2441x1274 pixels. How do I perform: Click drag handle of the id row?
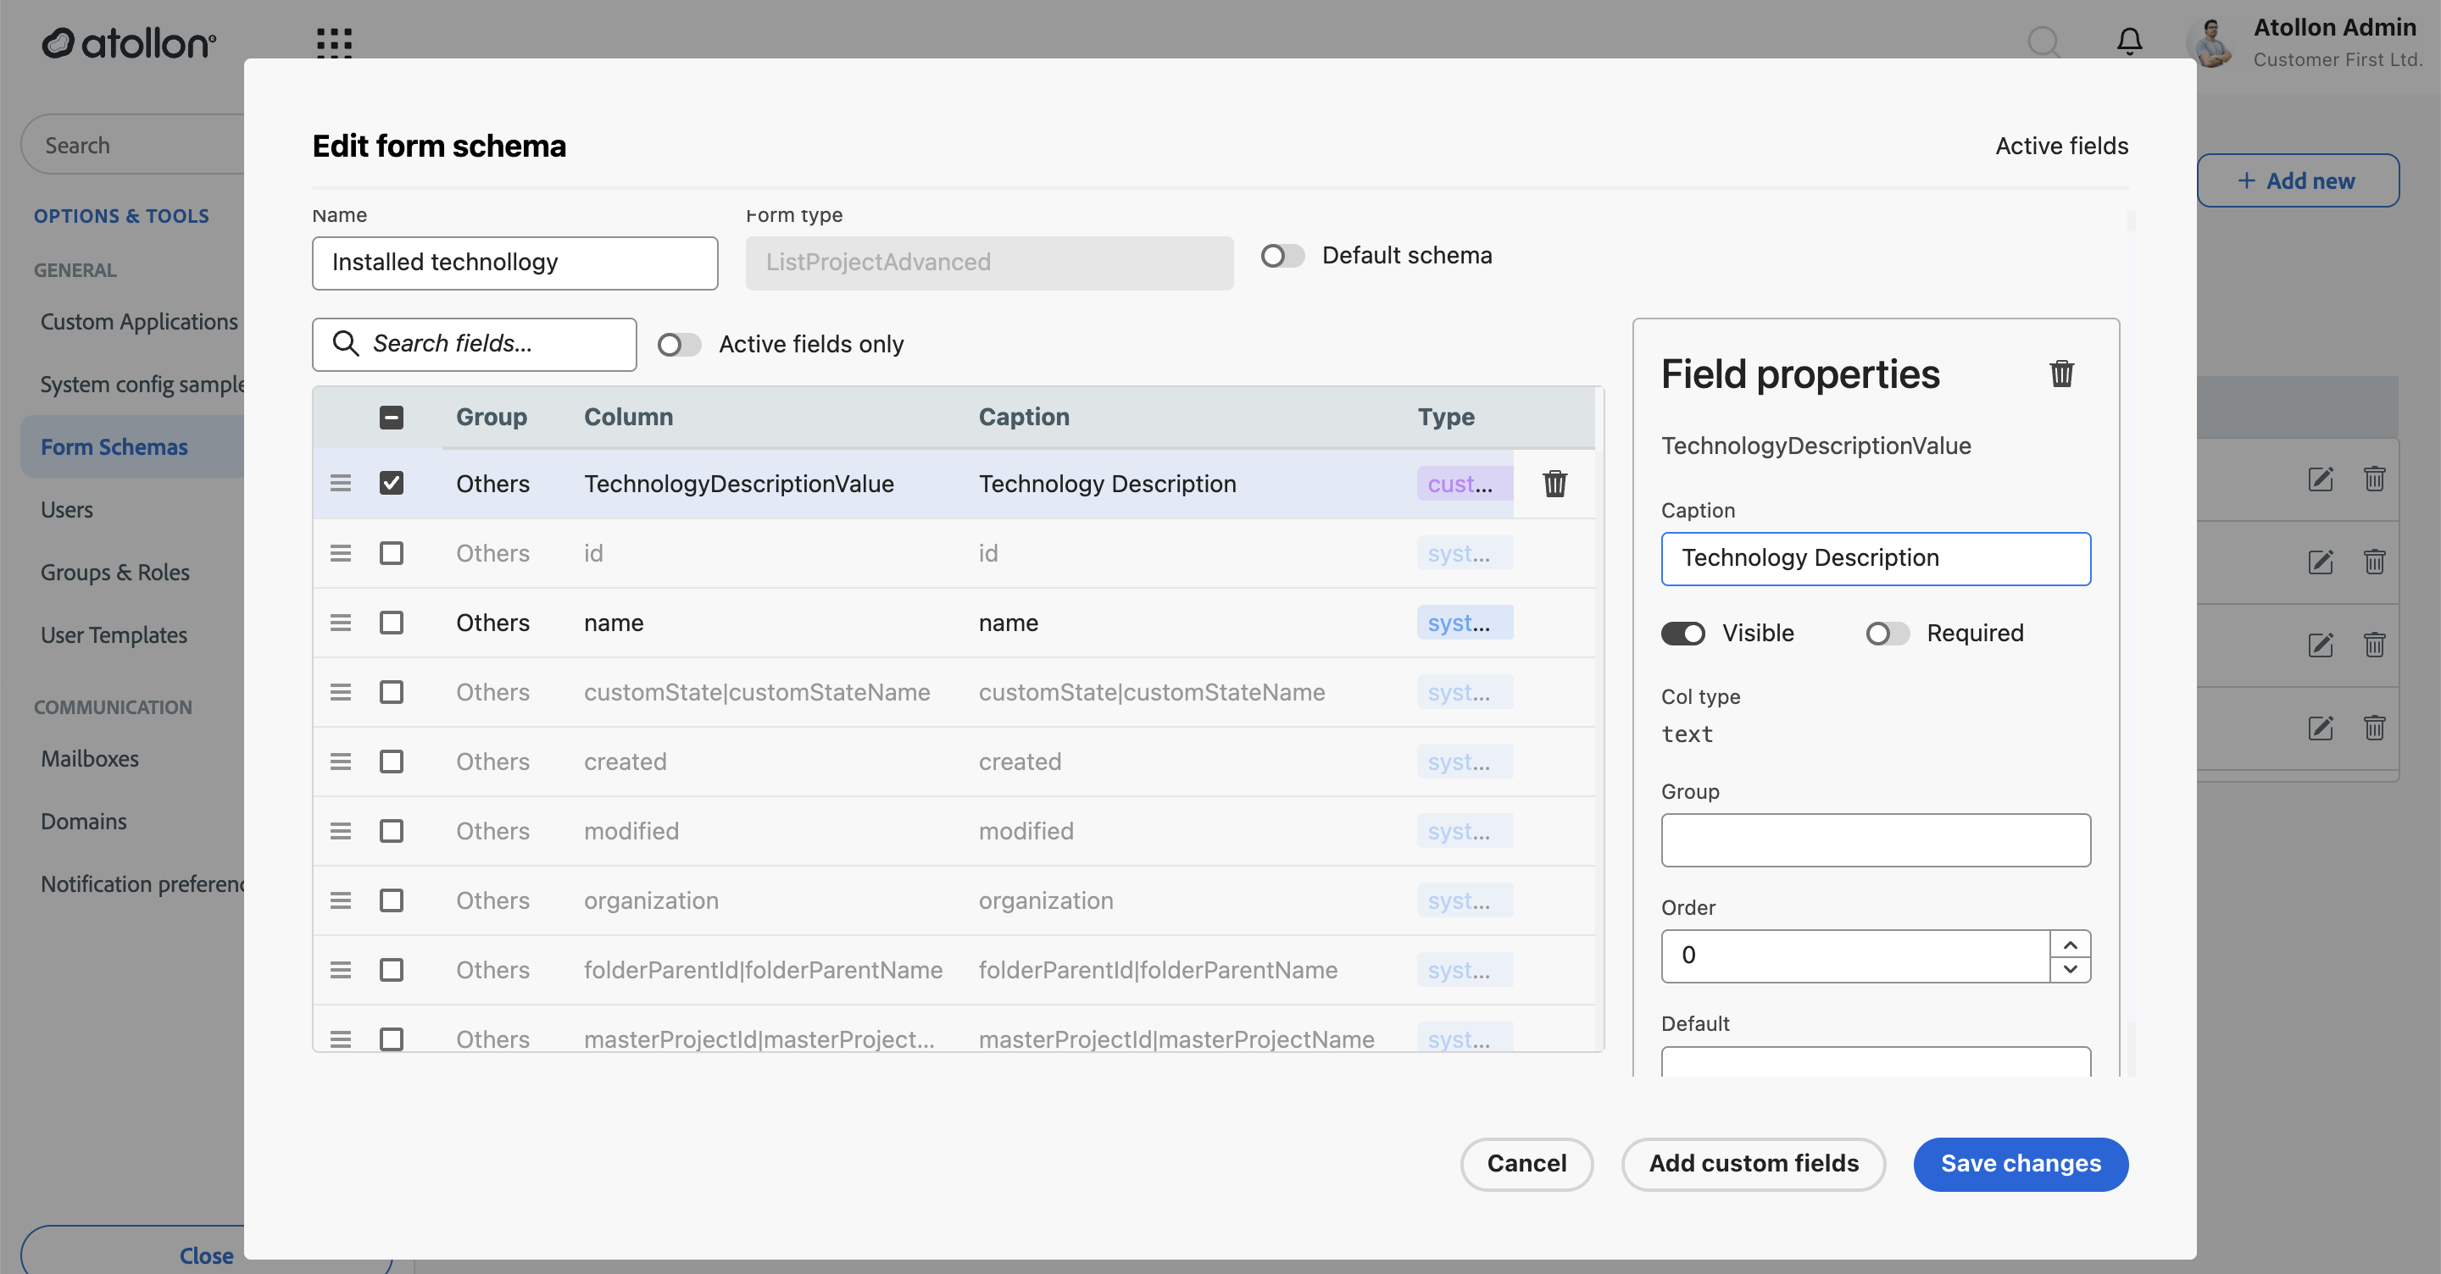[x=340, y=553]
